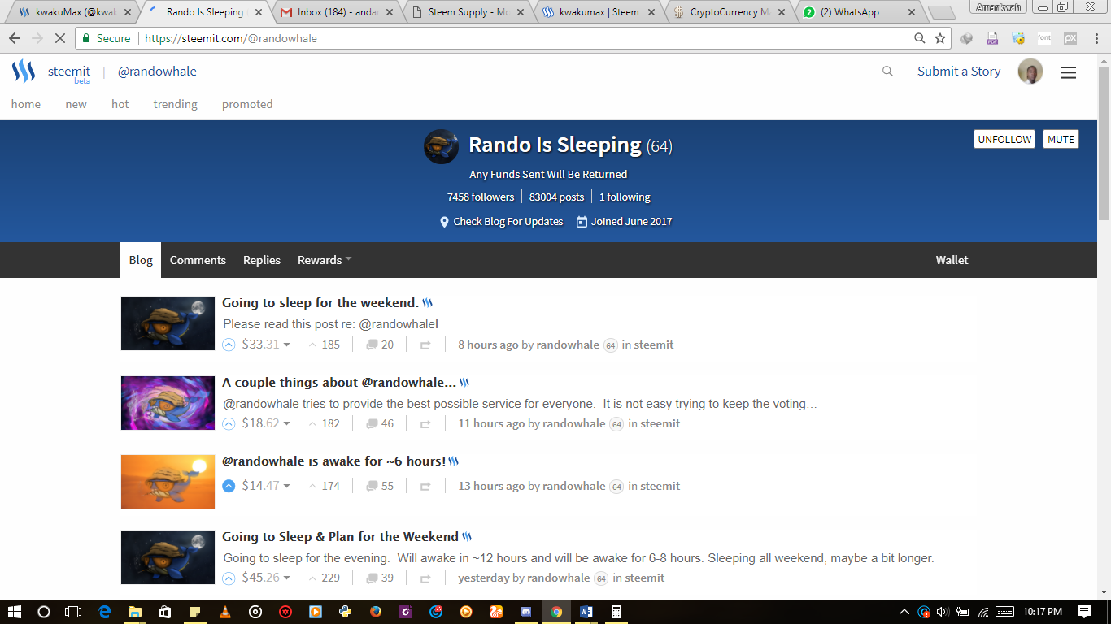Image resolution: width=1111 pixels, height=624 pixels.
Task: Open comments icon showing 20 replies
Action: [380, 344]
